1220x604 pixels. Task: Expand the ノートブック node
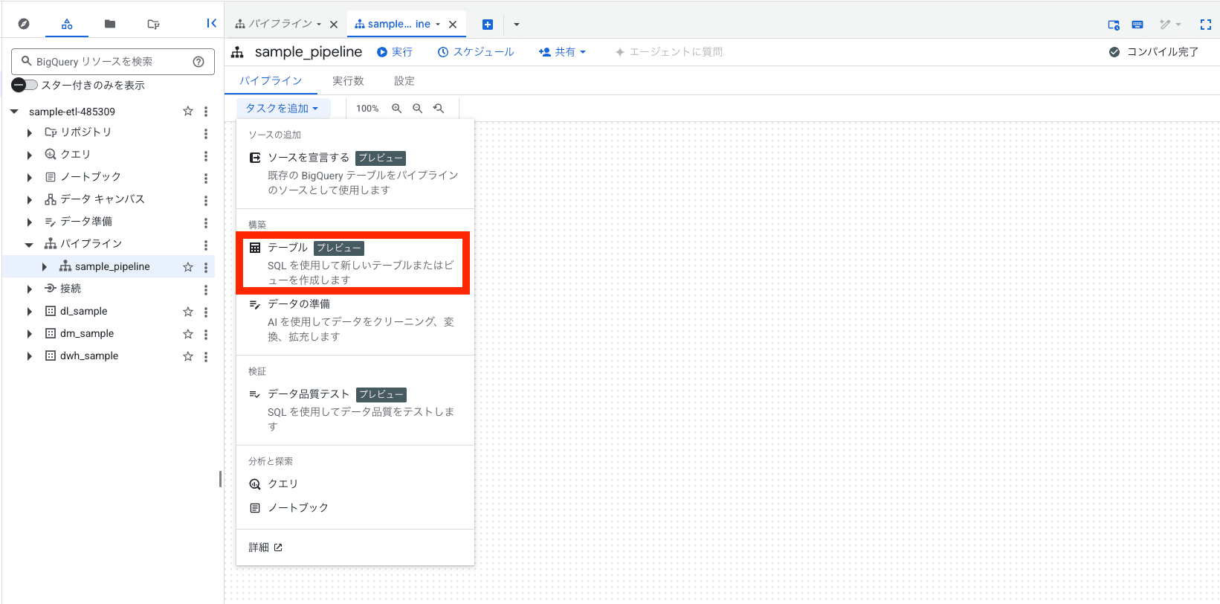pos(29,178)
